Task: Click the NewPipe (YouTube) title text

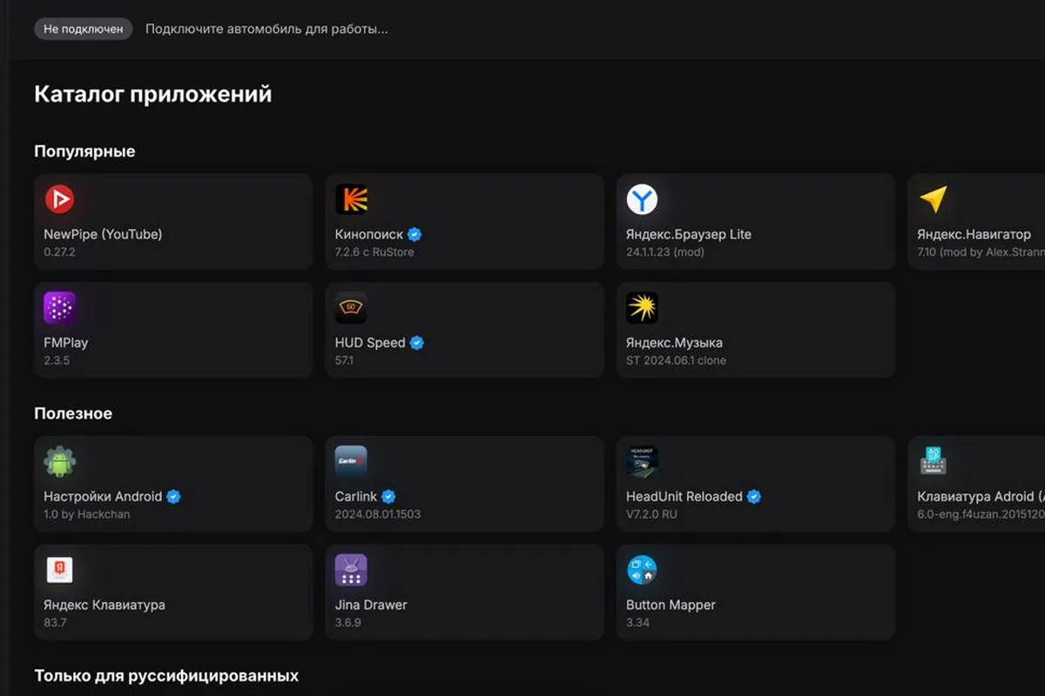Action: [x=103, y=234]
